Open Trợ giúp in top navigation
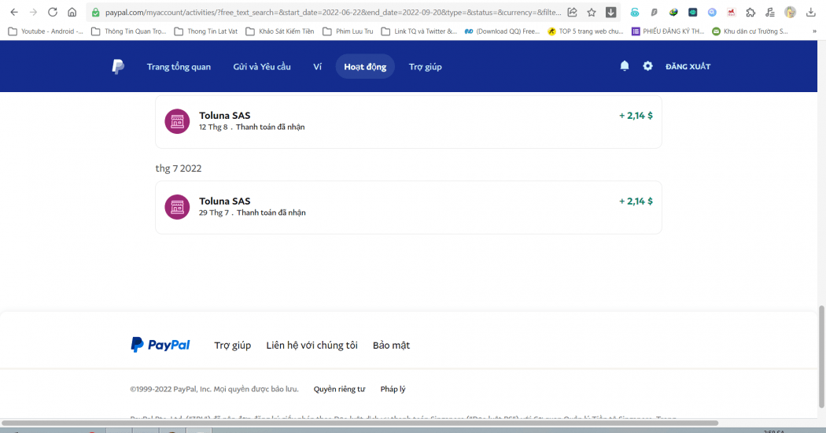 click(425, 66)
